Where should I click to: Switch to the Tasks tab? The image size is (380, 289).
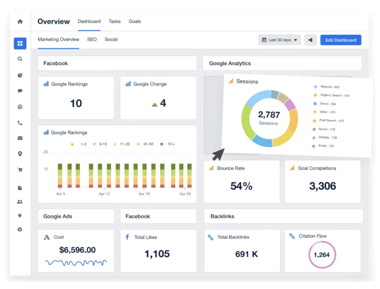(x=114, y=21)
